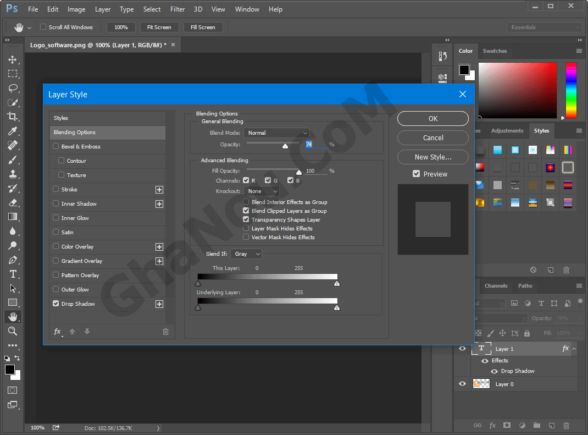Open the Filter menu
Screen dimensions: 588x435
(177, 9)
